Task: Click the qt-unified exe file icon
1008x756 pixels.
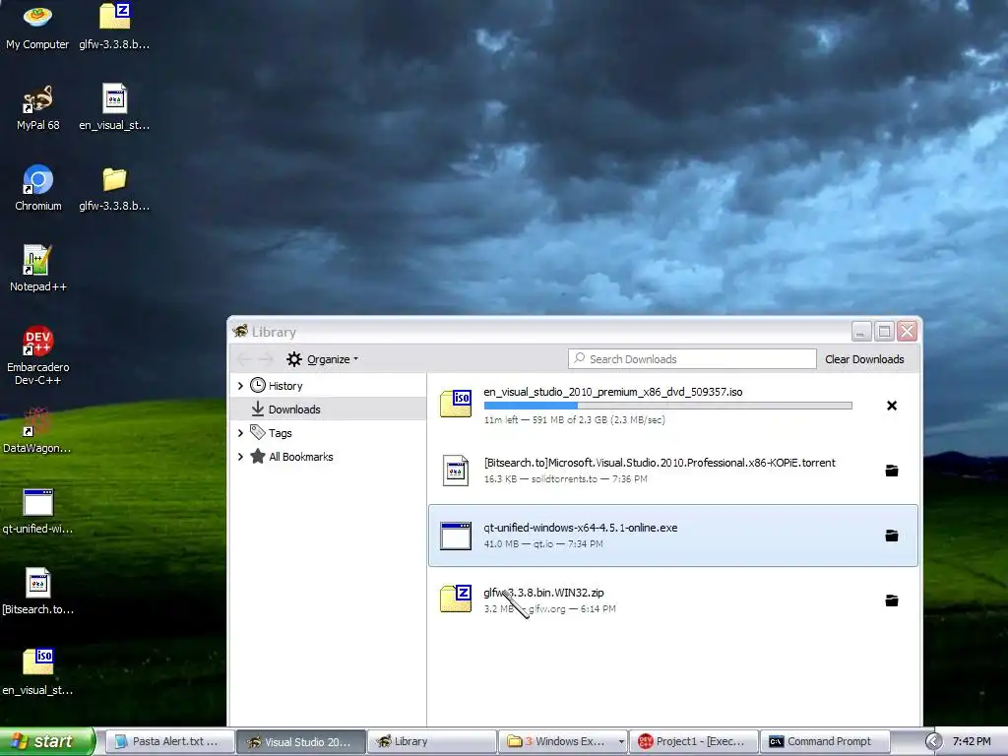Action: pos(456,535)
